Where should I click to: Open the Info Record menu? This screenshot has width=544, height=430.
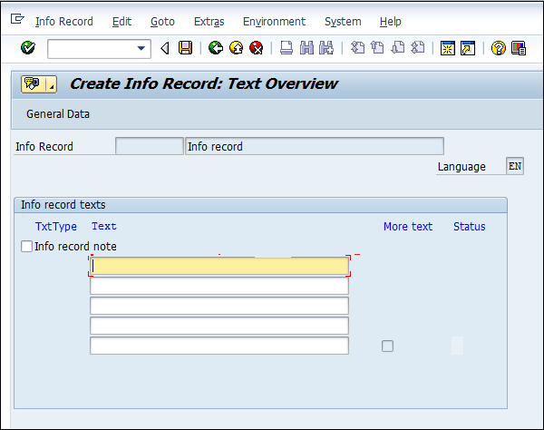(x=63, y=21)
